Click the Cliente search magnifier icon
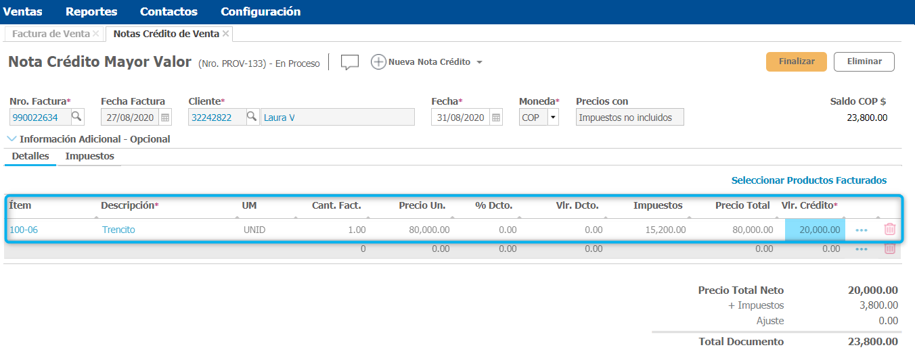 [x=252, y=117]
